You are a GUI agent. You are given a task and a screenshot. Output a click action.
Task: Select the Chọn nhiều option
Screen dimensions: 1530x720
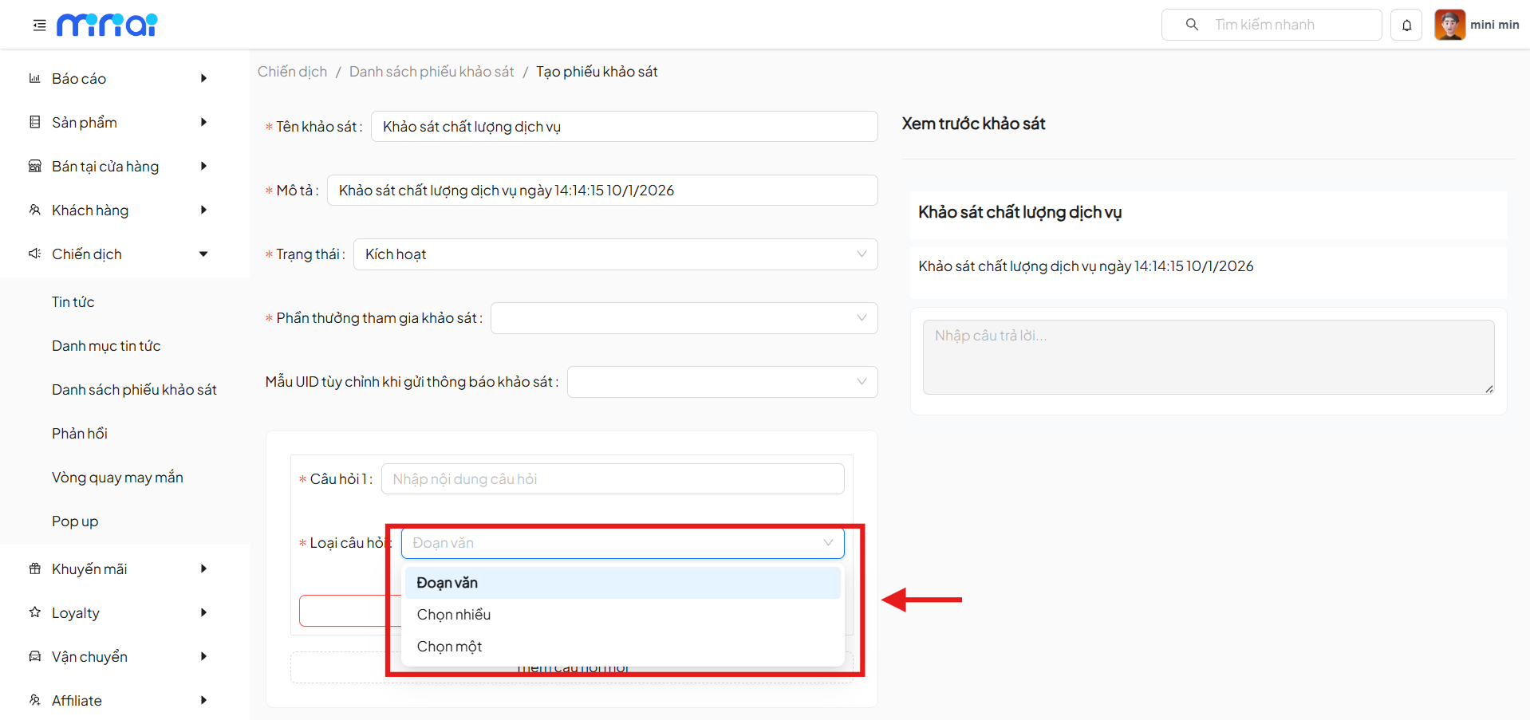(x=454, y=615)
